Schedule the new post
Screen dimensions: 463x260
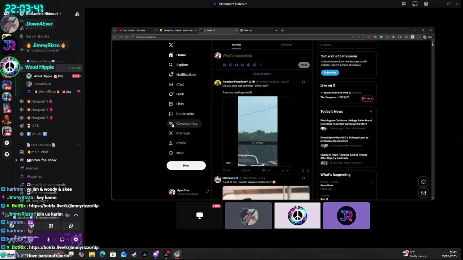[x=255, y=65]
